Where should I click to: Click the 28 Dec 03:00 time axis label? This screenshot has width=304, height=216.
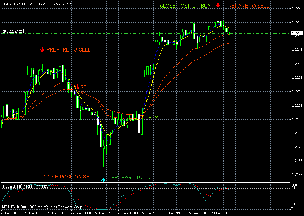222,213
